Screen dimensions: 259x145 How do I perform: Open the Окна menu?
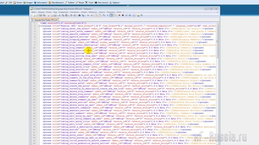click(119, 12)
